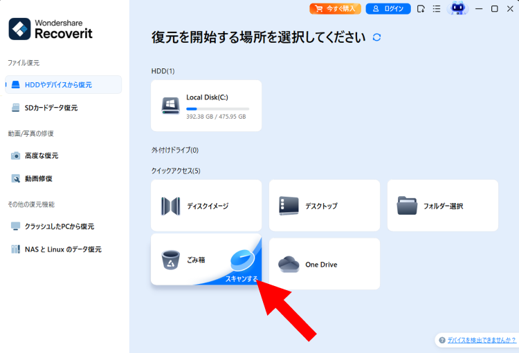The height and width of the screenshot is (353, 519).
Task: Click the その他の復元機能 sidebar section label
Action: click(x=31, y=204)
